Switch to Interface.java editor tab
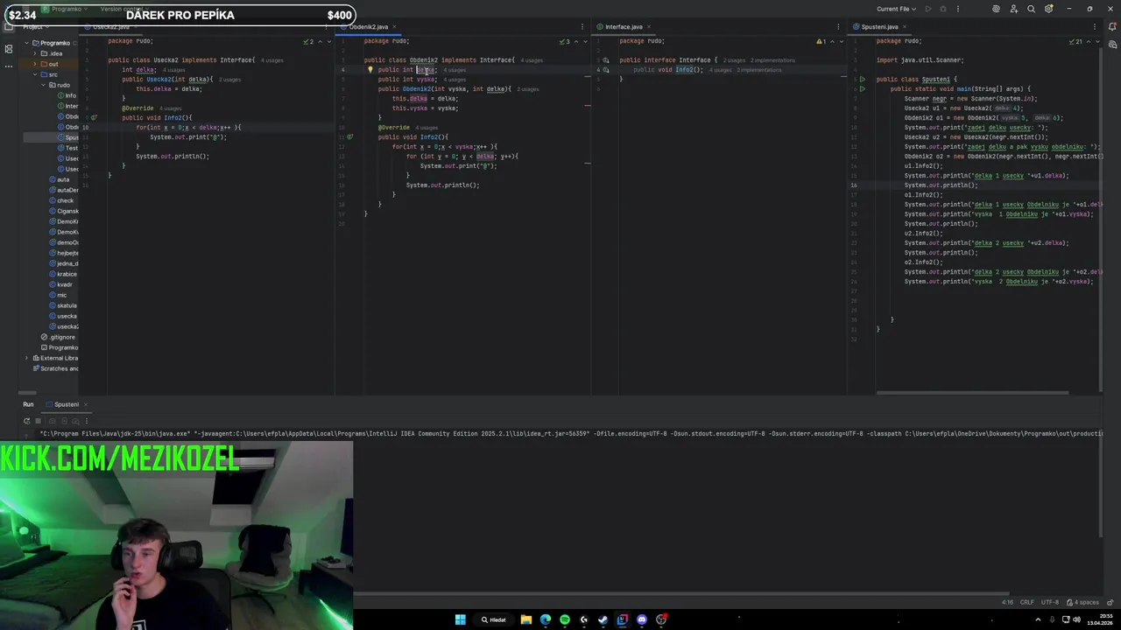The width and height of the screenshot is (1121, 630). coord(624,27)
